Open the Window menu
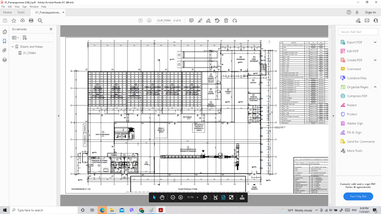The width and height of the screenshot is (381, 214). coord(34,7)
